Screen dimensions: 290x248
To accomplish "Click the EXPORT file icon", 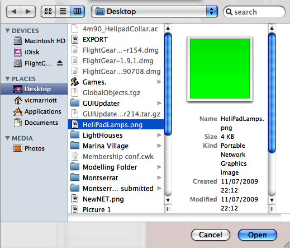I will click(x=75, y=39).
